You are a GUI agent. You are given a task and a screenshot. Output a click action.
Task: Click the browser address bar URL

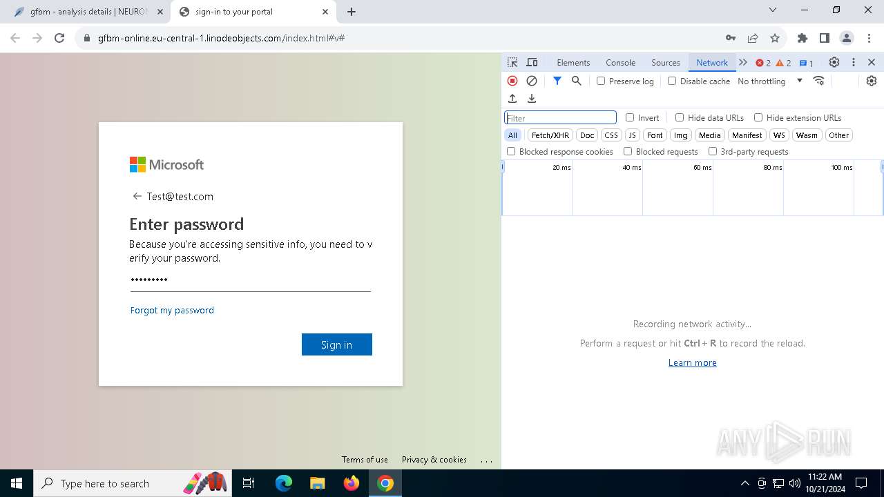pos(221,38)
